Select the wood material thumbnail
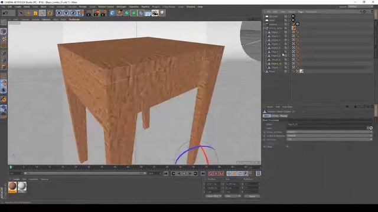The image size is (378, 212). 12,187
